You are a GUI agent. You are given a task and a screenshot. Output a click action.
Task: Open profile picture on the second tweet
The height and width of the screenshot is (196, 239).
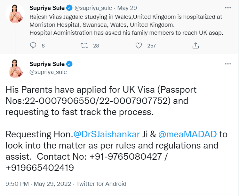pyautogui.click(x=15, y=68)
